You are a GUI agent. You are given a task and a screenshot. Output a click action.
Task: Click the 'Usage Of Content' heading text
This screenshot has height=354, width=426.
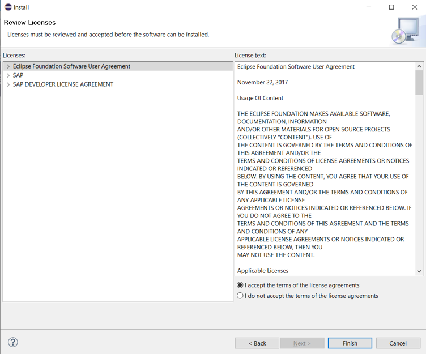point(260,98)
